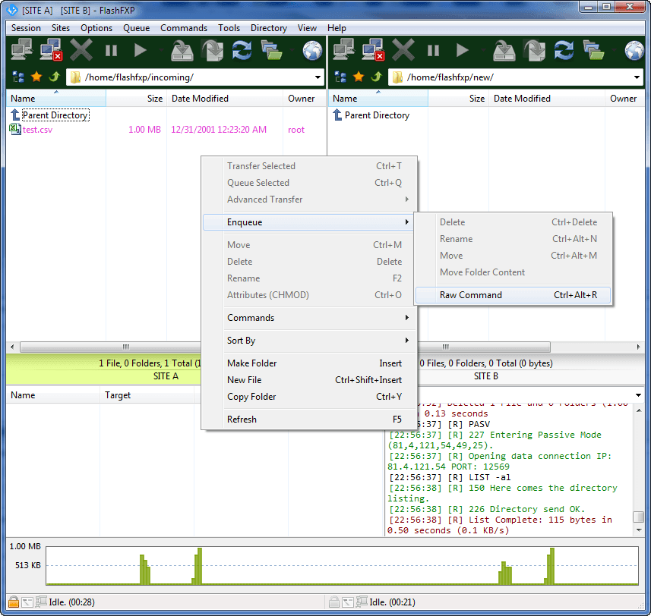Screen dimensions: 651x616
Task: Click the abort X icon in Site A toolbar
Action: (x=81, y=50)
